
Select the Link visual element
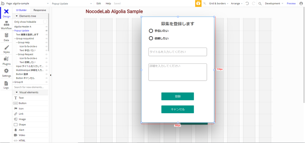click(x=30, y=114)
